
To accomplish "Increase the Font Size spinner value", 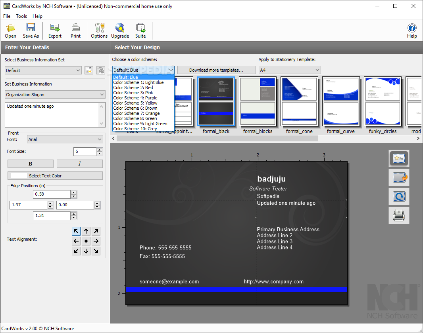I will 100,150.
